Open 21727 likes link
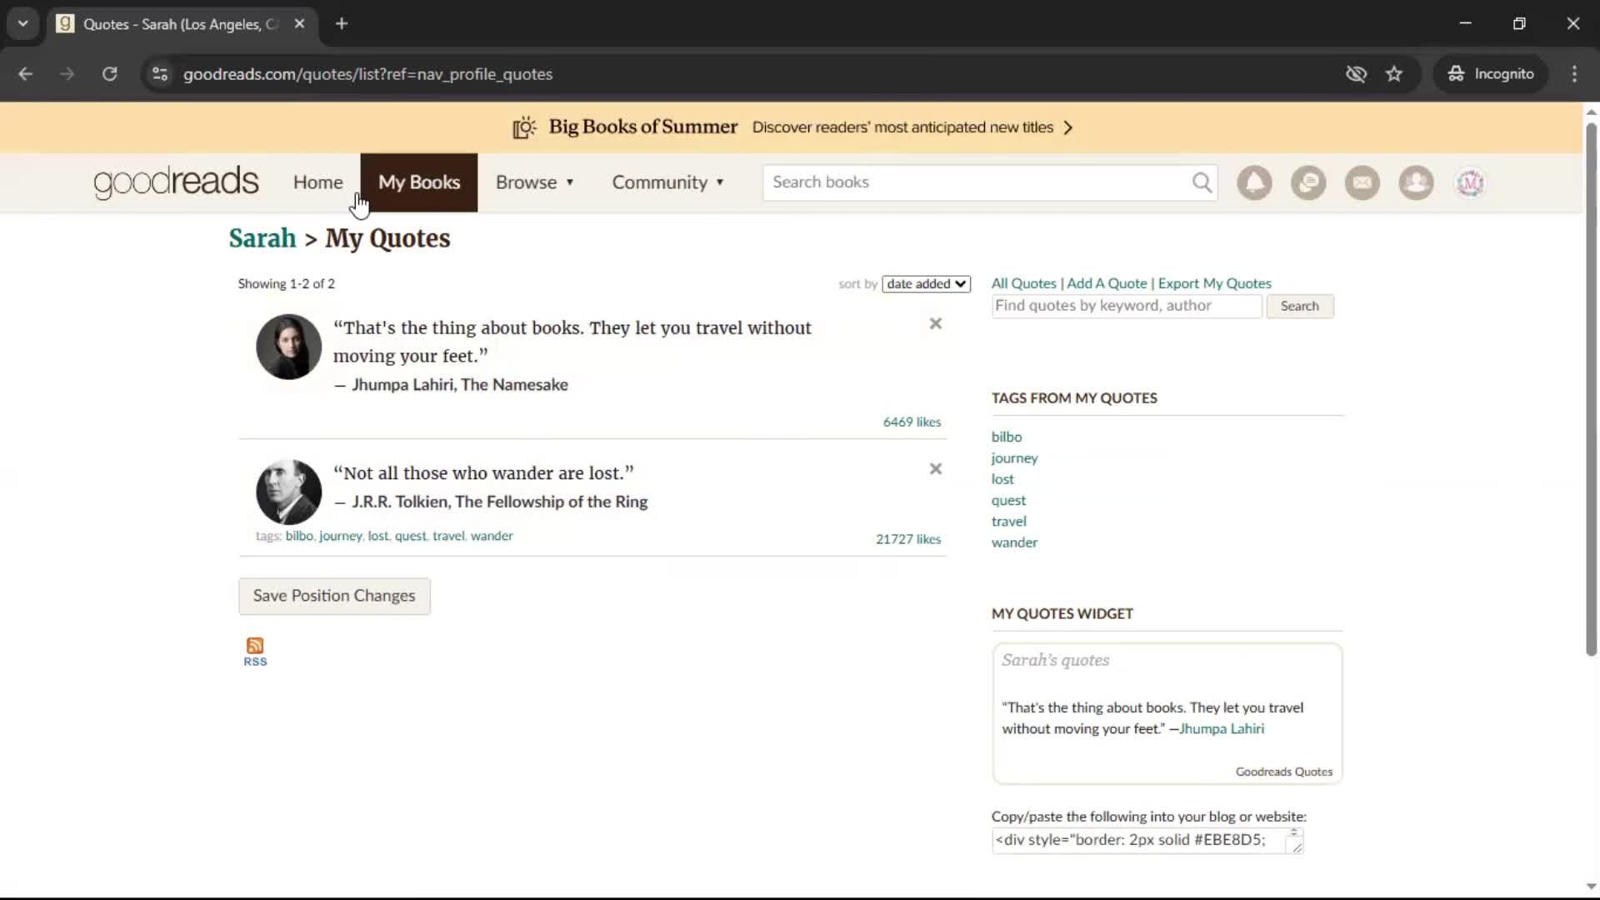 click(x=908, y=539)
